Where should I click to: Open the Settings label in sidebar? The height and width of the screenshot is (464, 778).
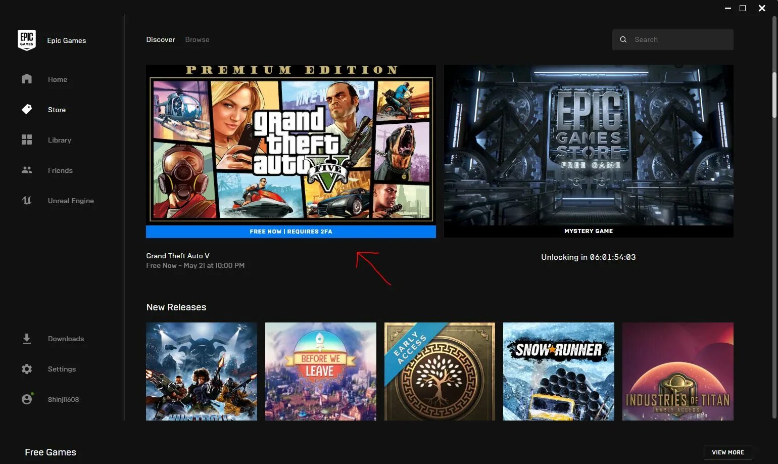coord(62,369)
